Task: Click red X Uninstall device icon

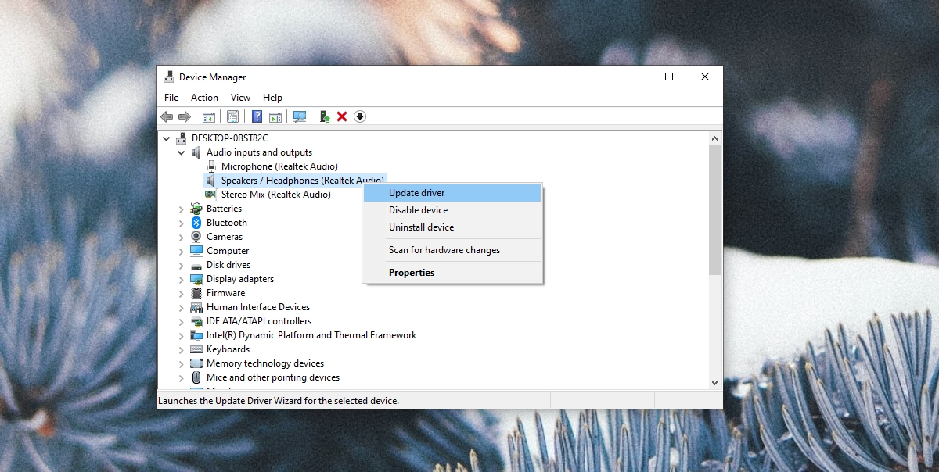Action: [x=342, y=116]
